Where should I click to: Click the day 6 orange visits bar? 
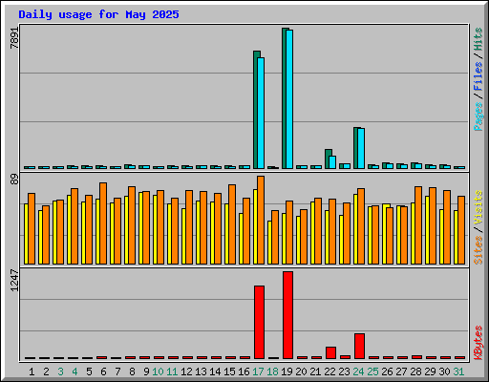point(103,223)
